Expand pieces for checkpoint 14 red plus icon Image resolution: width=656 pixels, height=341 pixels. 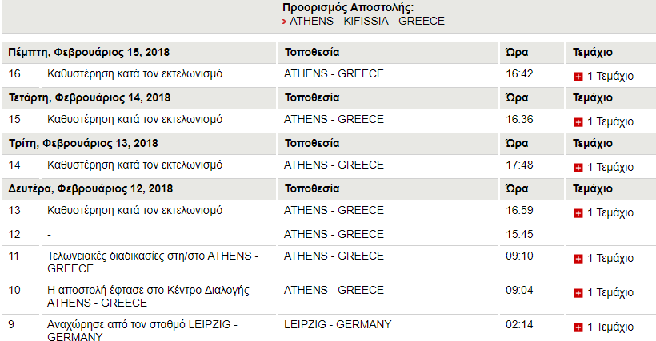(x=578, y=168)
